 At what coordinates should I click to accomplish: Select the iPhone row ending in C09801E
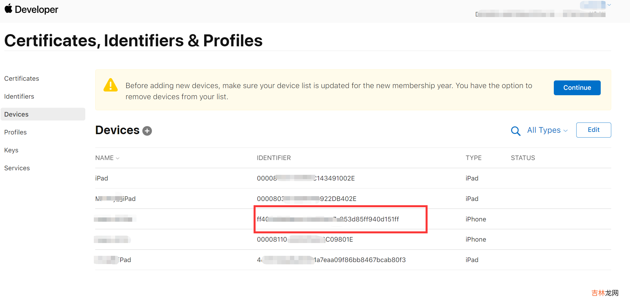pos(305,239)
